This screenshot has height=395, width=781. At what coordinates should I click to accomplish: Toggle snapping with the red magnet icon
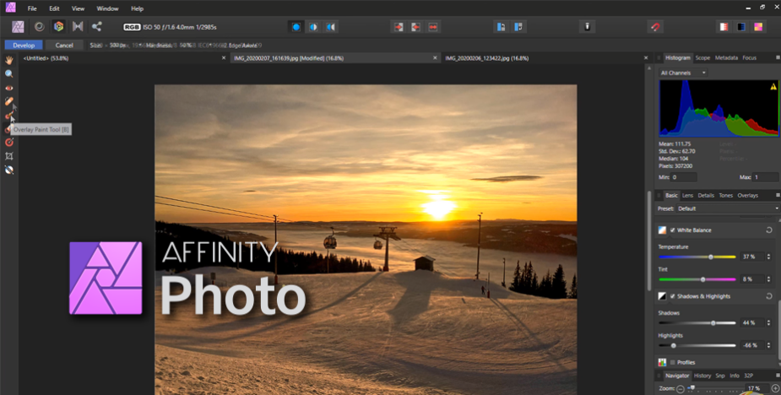[655, 27]
